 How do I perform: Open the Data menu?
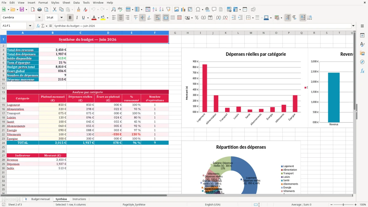[76, 2]
